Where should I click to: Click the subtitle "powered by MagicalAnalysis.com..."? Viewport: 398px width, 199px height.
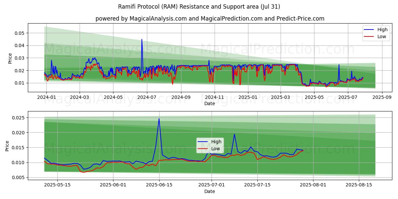point(210,19)
